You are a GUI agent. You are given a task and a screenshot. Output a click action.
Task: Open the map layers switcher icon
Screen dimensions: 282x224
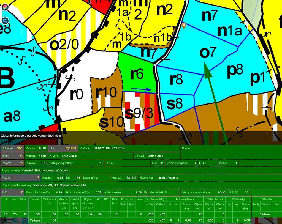(x=5, y=7)
